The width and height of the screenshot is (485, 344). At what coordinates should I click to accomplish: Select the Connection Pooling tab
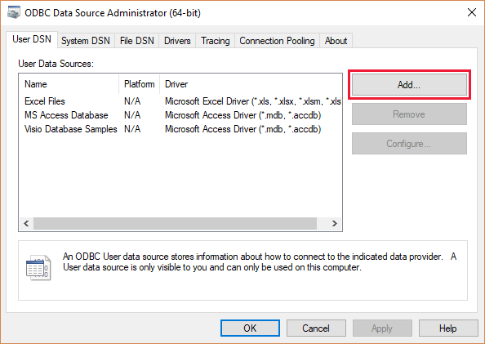click(x=277, y=41)
